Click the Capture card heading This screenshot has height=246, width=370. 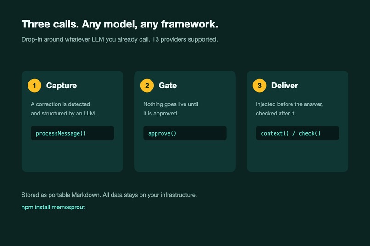(62, 86)
